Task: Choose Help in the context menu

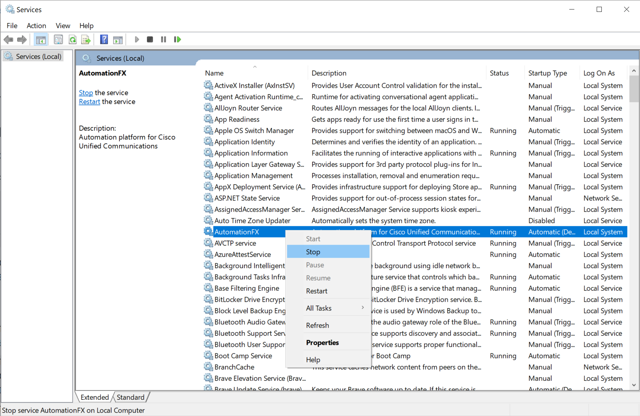Action: tap(328, 360)
